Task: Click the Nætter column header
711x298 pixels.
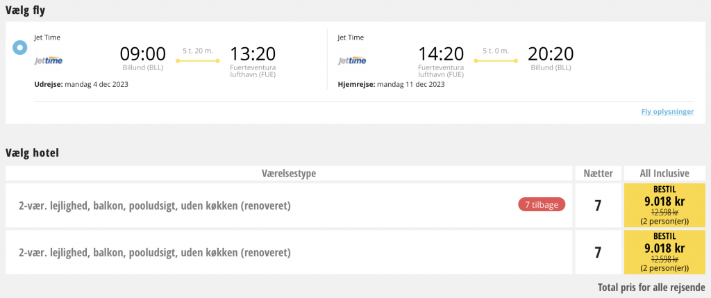Action: [598, 173]
